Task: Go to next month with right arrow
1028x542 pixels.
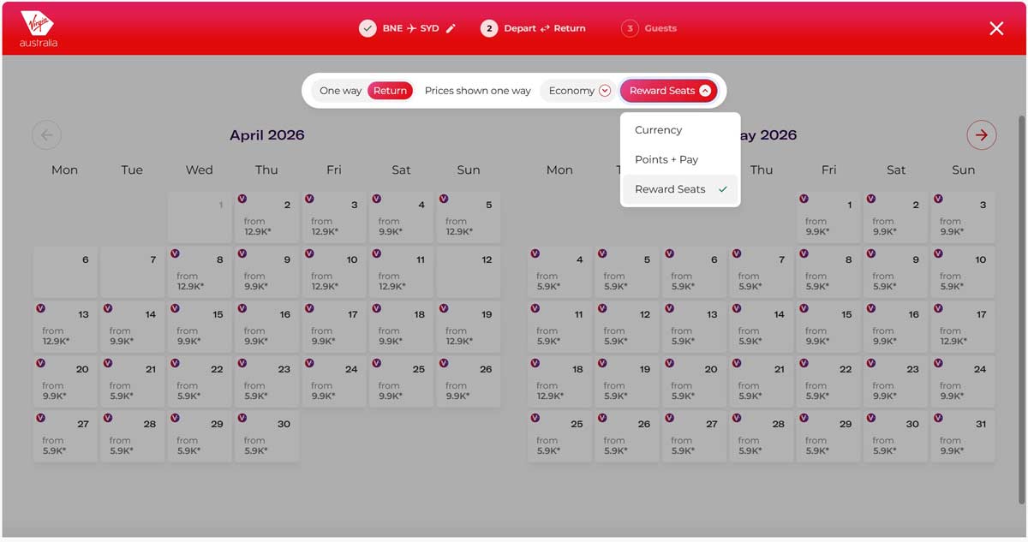Action: point(981,134)
